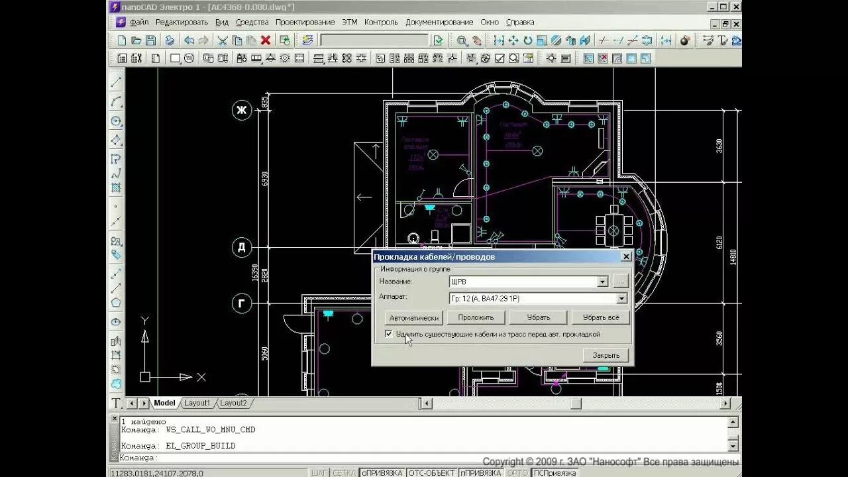
Task: Select the rotate tool icon
Action: point(528,40)
